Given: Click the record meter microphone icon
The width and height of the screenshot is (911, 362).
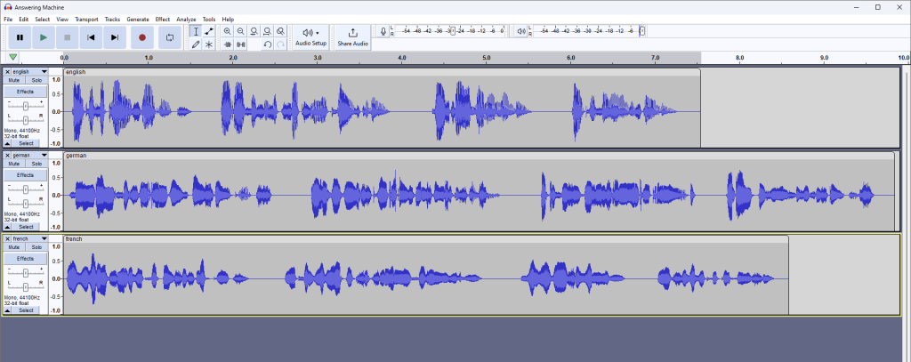Looking at the screenshot, I should point(383,31).
